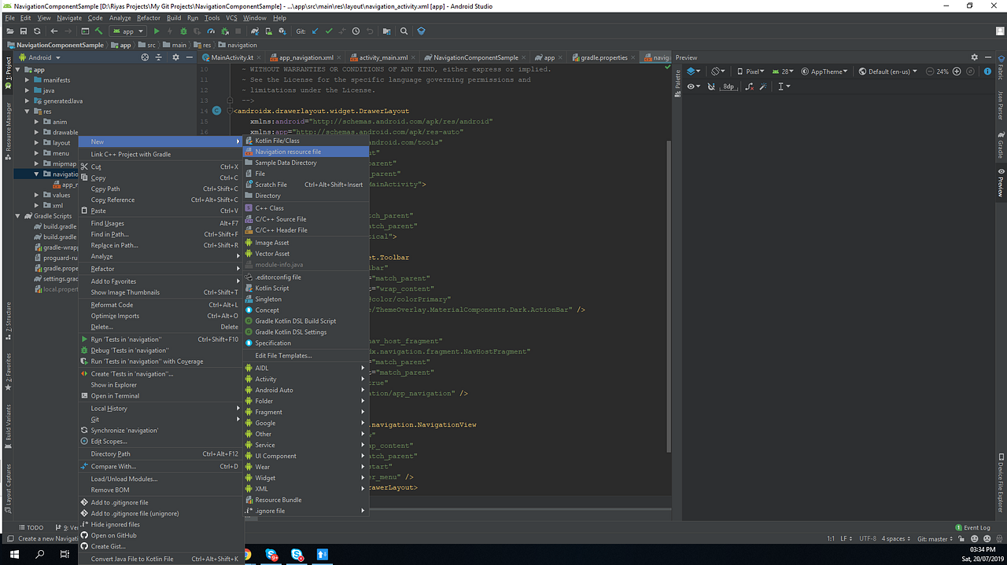Open the Event Log in status bar
Image resolution: width=1007 pixels, height=565 pixels.
pyautogui.click(x=976, y=527)
